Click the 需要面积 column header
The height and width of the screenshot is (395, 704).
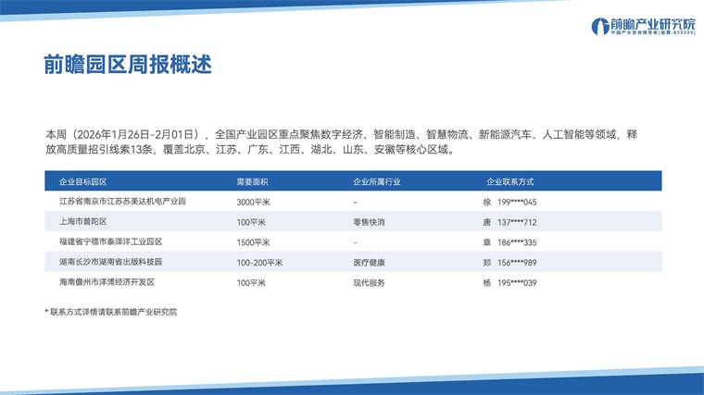point(253,181)
